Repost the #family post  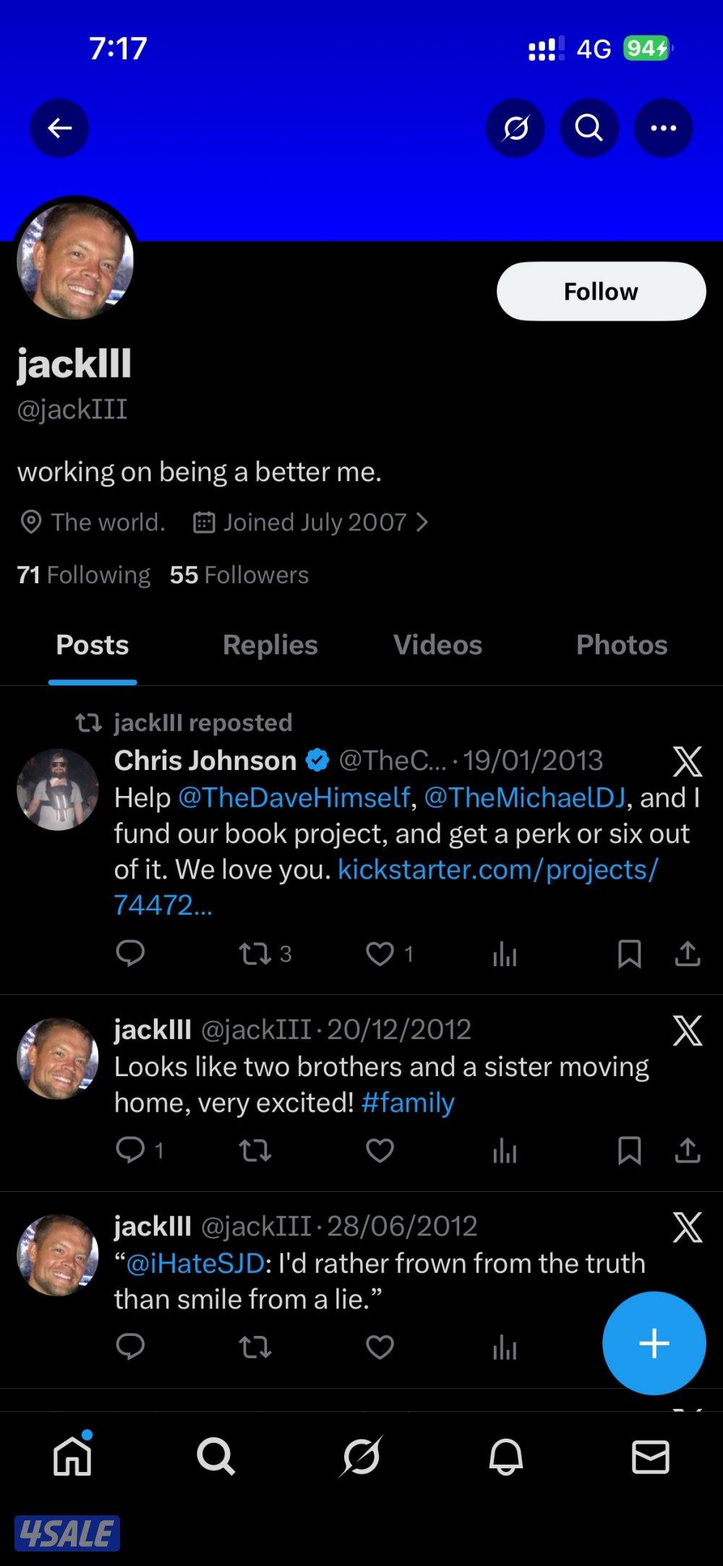255,1150
